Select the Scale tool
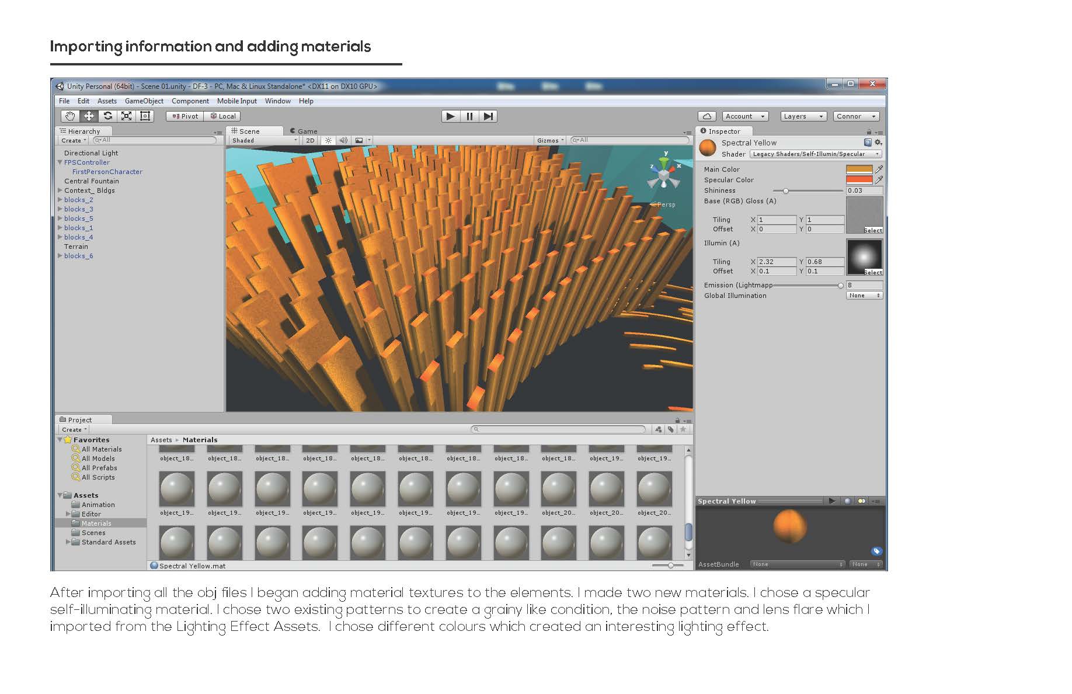The height and width of the screenshot is (694, 1072). [127, 116]
